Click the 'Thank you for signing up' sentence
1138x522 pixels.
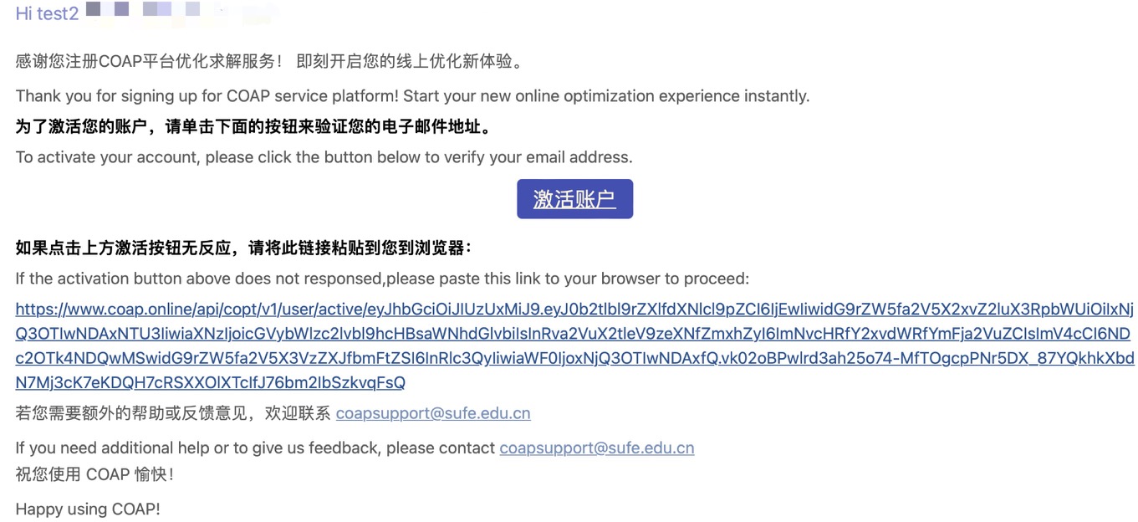click(x=412, y=95)
